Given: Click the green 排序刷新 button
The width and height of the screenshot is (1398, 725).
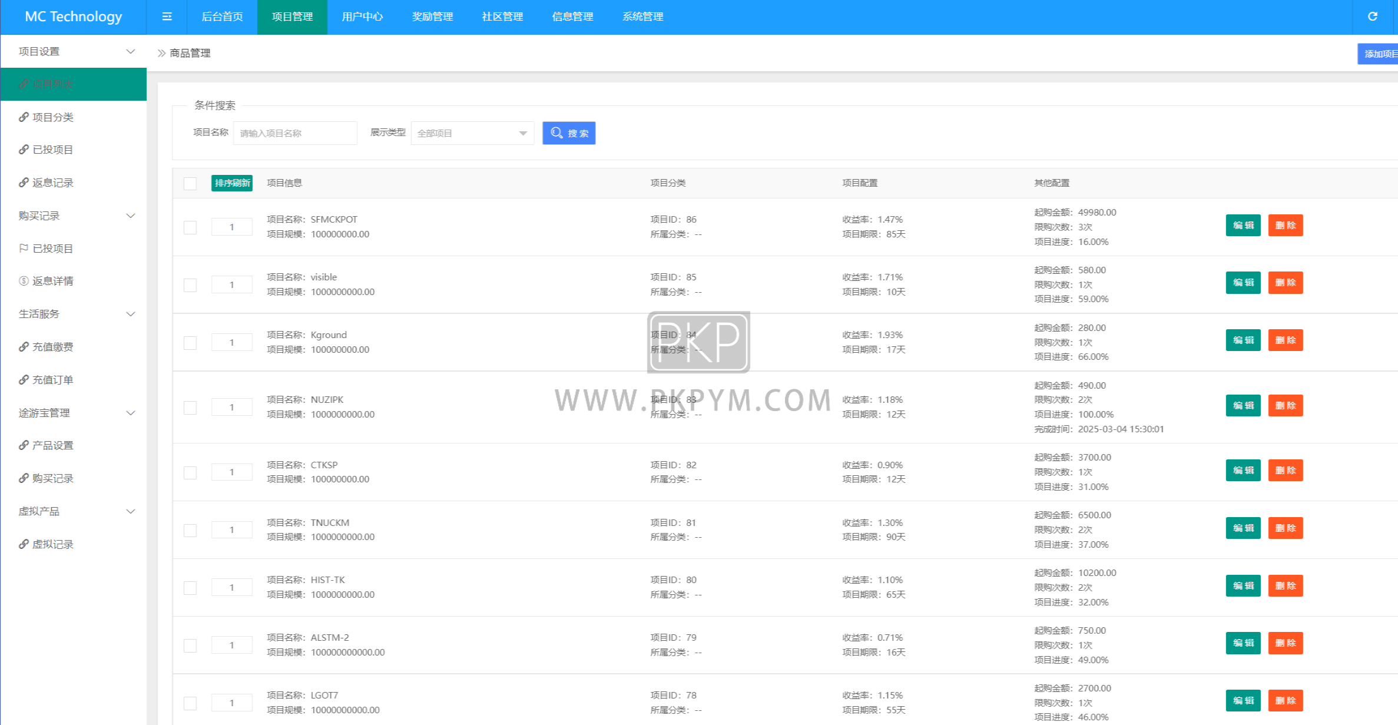Looking at the screenshot, I should (x=232, y=183).
